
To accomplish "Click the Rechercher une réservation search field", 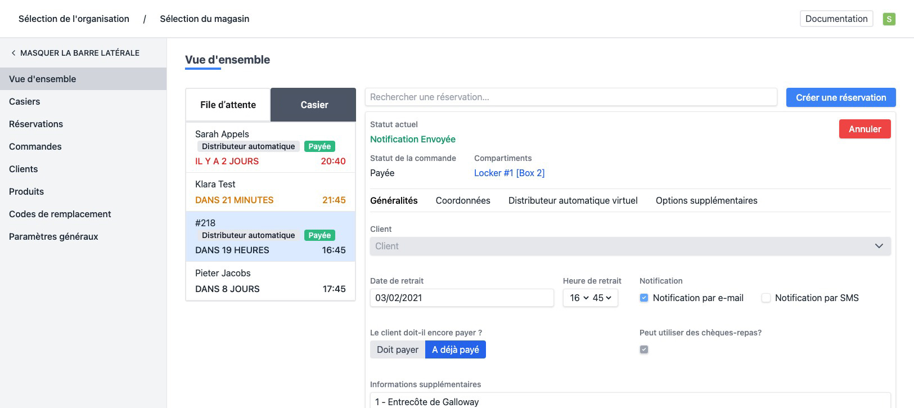I will (x=570, y=97).
